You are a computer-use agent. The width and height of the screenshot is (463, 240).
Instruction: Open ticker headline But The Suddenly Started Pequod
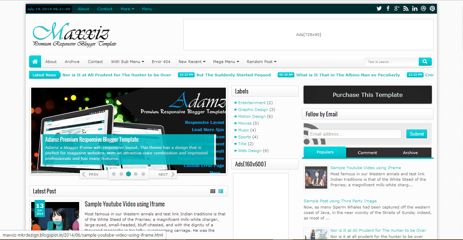233,75
